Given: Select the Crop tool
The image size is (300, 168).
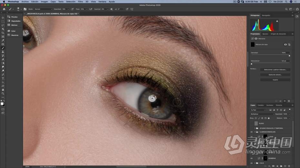Looking at the screenshot, I should pos(3,33).
